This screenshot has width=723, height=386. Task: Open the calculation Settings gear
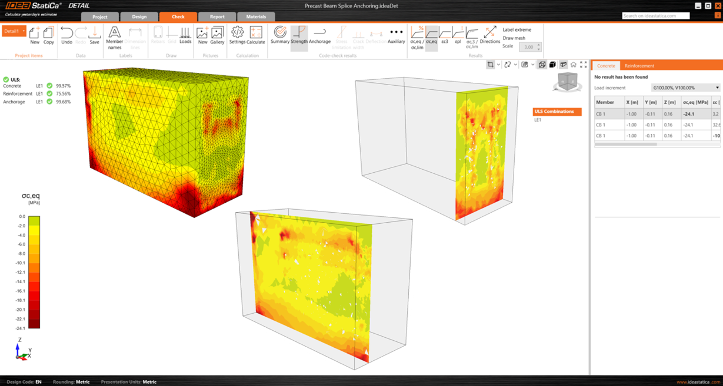click(237, 35)
